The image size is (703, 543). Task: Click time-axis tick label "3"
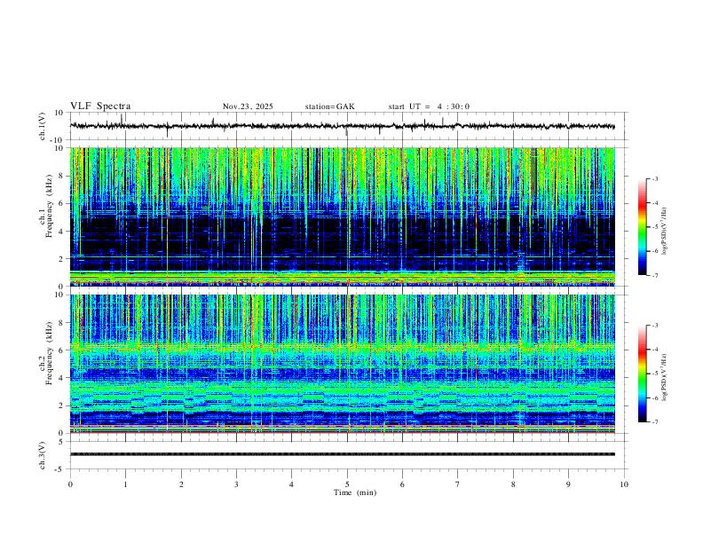(x=236, y=484)
